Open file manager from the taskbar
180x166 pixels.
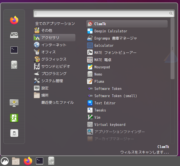[51, 161]
